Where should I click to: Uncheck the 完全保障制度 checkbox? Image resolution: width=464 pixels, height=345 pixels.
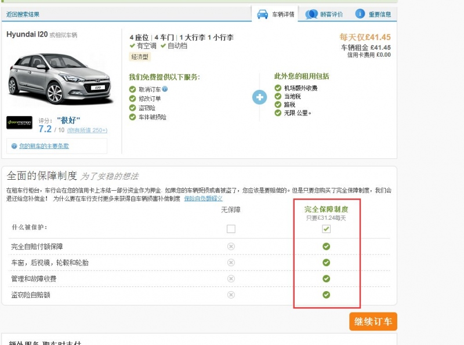click(326, 229)
